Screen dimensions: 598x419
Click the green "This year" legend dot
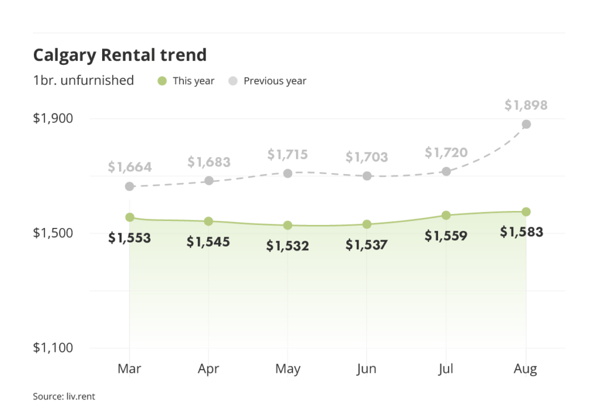(x=162, y=81)
